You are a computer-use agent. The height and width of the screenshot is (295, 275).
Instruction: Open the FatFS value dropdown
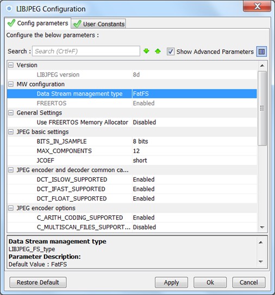pos(194,94)
